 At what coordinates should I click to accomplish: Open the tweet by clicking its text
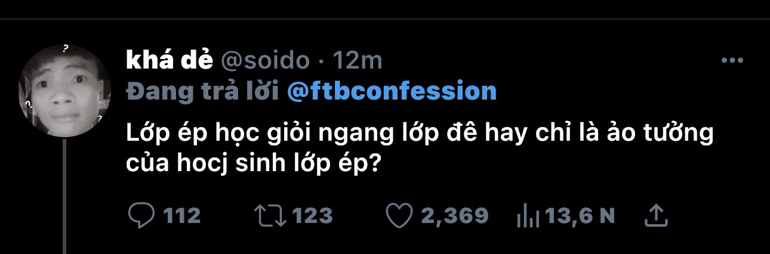pyautogui.click(x=420, y=148)
